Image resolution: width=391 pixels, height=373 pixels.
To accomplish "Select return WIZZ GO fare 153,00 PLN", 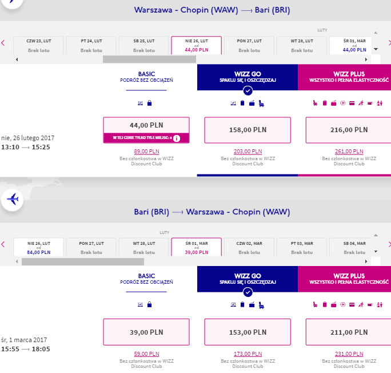I will pos(248,332).
